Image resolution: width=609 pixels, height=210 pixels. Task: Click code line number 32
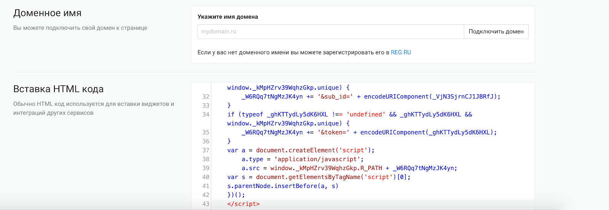206,96
